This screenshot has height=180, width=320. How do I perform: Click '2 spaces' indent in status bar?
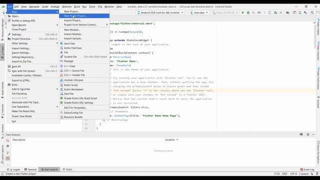[303, 174]
